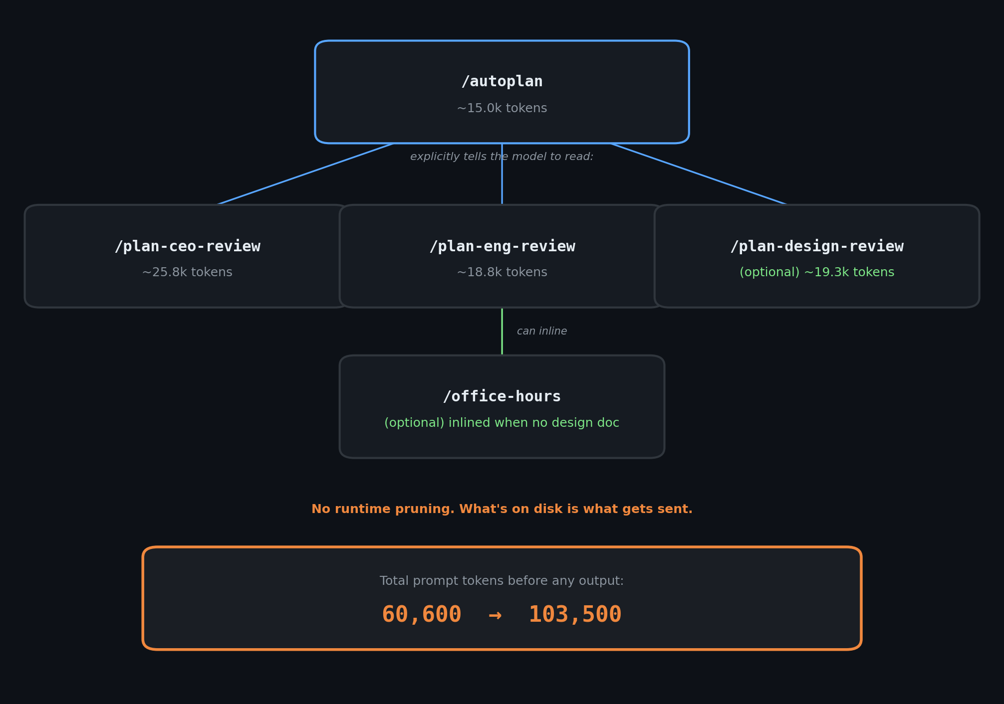This screenshot has width=1004, height=704.
Task: Click 'Total prompt tokens before any output' label
Action: (x=502, y=581)
